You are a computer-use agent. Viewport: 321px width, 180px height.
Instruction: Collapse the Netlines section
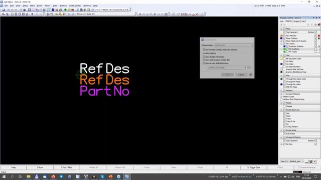coord(281,90)
